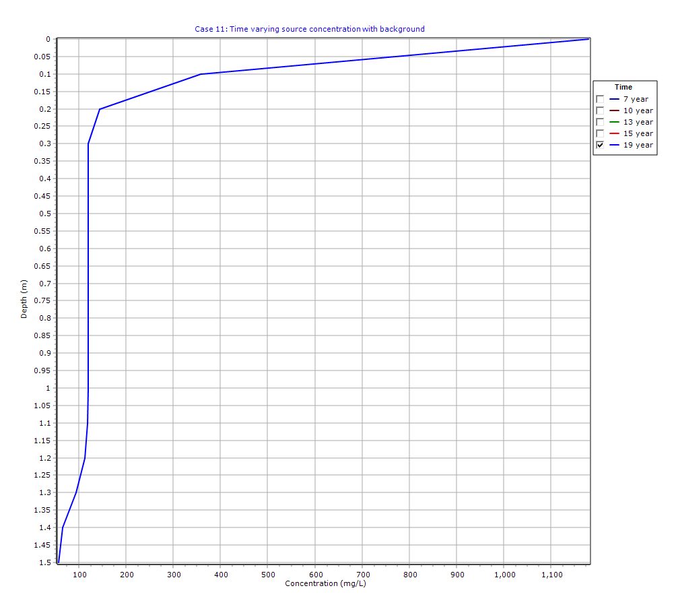This screenshot has width=678, height=613.
Task: Turn on the 13 year checkbox
Action: tap(600, 122)
